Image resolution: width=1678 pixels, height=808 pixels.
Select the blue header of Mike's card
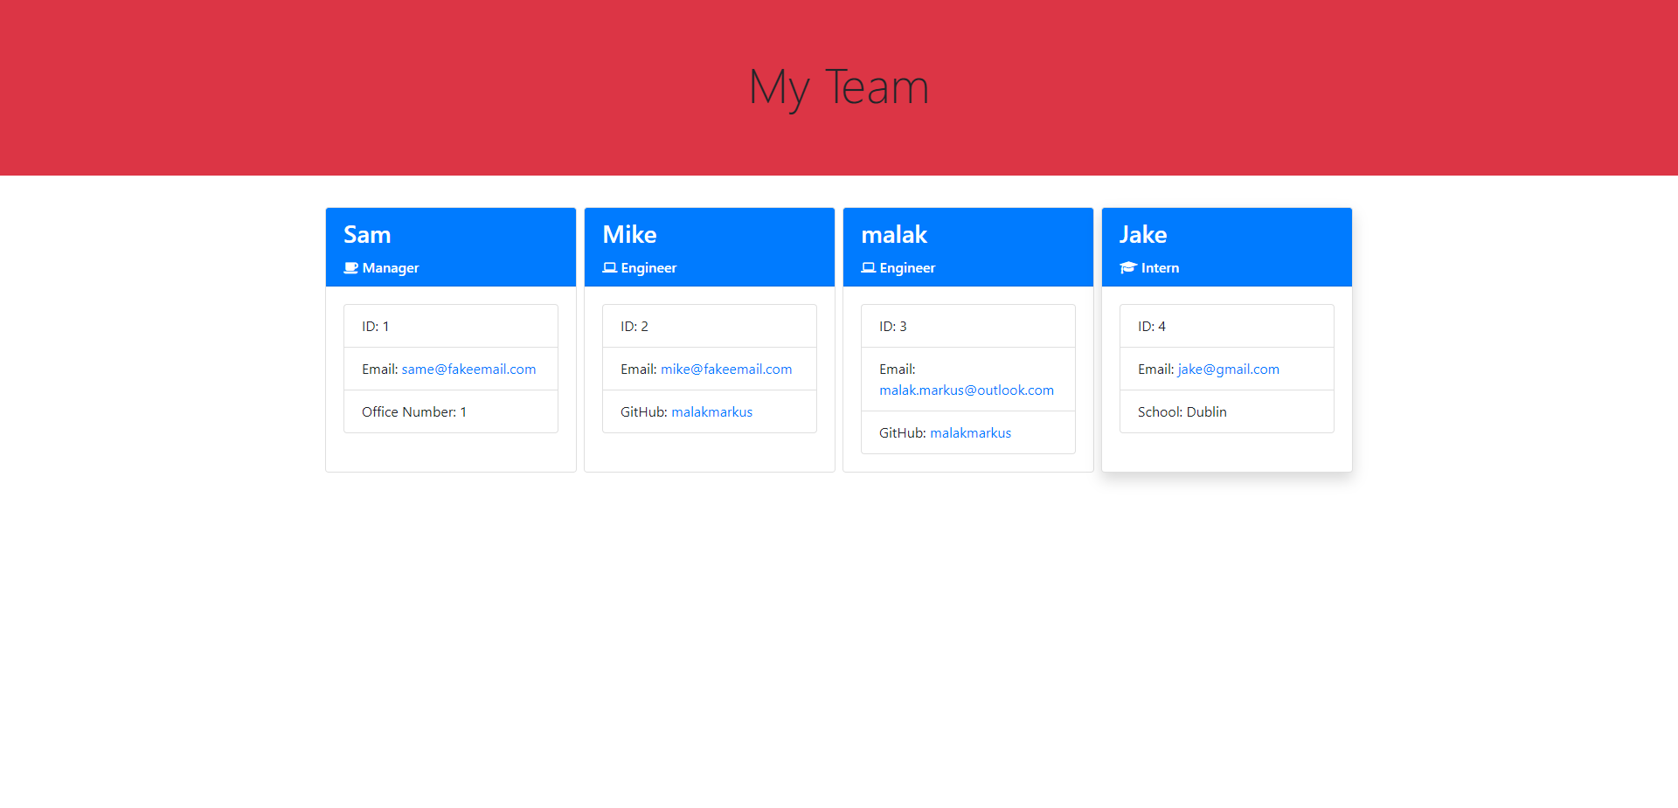click(x=709, y=247)
